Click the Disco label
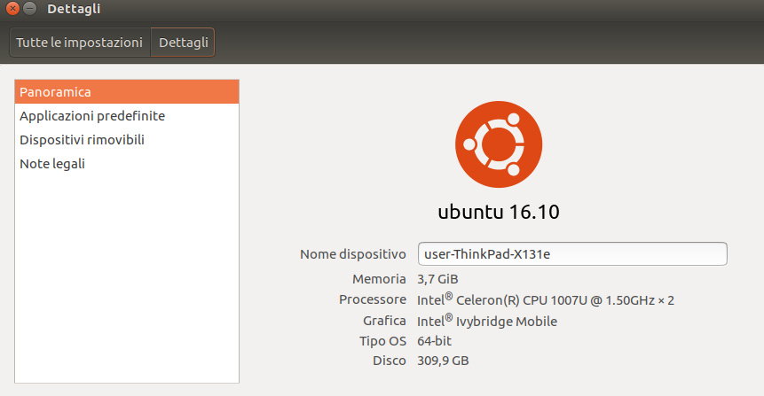The width and height of the screenshot is (764, 396). point(390,361)
